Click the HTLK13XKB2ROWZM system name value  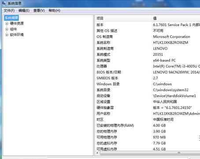pos(170,43)
